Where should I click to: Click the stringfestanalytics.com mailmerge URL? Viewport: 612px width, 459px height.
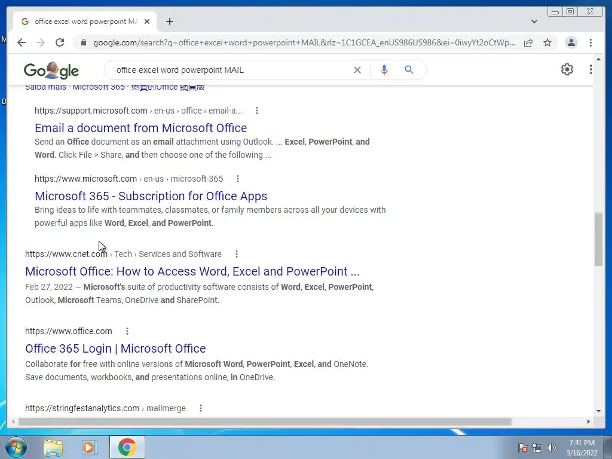point(105,408)
